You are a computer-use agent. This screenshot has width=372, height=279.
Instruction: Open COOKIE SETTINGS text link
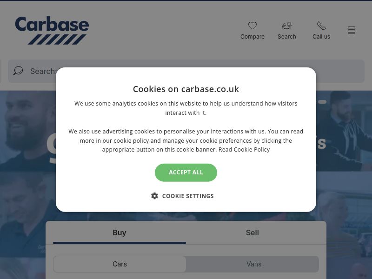pyautogui.click(x=188, y=196)
